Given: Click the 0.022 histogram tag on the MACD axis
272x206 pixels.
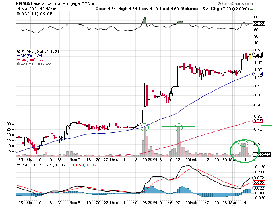Looking at the screenshot, I should click(x=259, y=188).
